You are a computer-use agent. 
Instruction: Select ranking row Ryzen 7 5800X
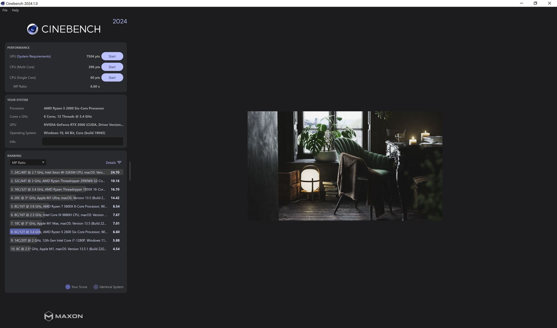(x=66, y=206)
